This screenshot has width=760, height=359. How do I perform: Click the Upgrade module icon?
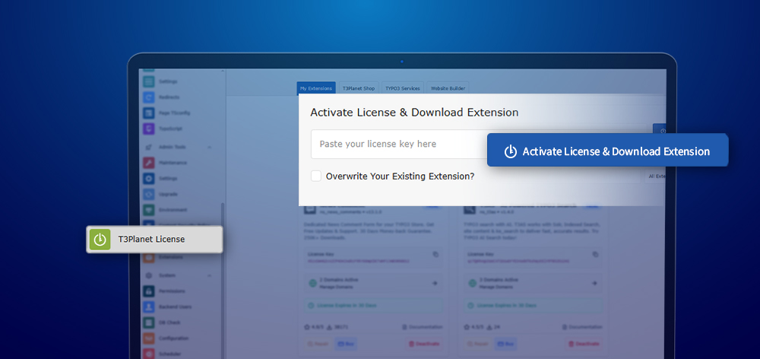(x=149, y=194)
